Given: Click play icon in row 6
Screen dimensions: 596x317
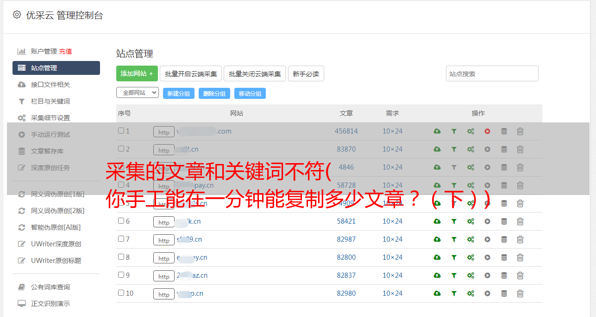Looking at the screenshot, I should tap(487, 221).
